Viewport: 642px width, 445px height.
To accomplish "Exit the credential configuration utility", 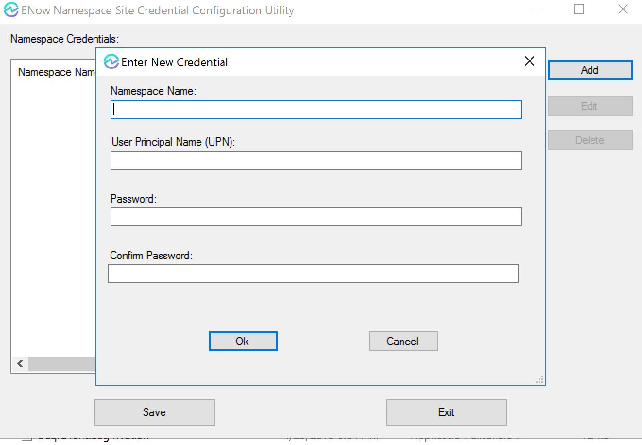I will click(x=446, y=412).
